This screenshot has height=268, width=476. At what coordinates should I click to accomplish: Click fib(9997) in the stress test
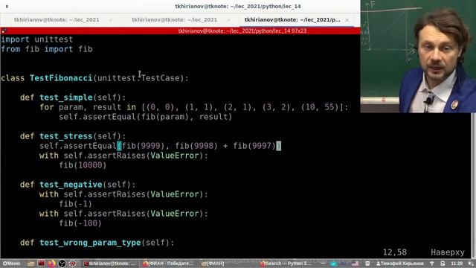click(254, 146)
